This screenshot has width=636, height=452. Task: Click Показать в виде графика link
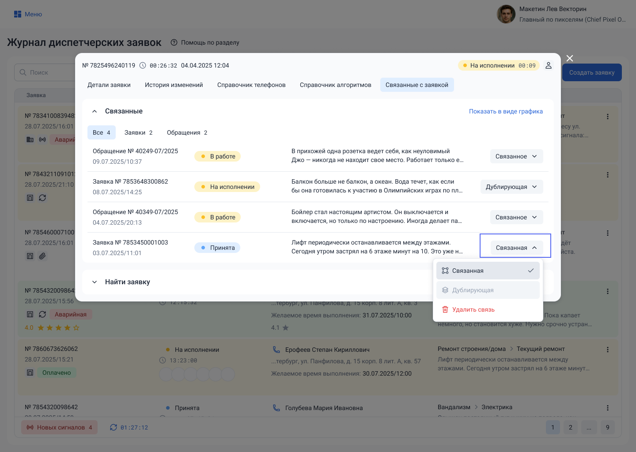(506, 111)
